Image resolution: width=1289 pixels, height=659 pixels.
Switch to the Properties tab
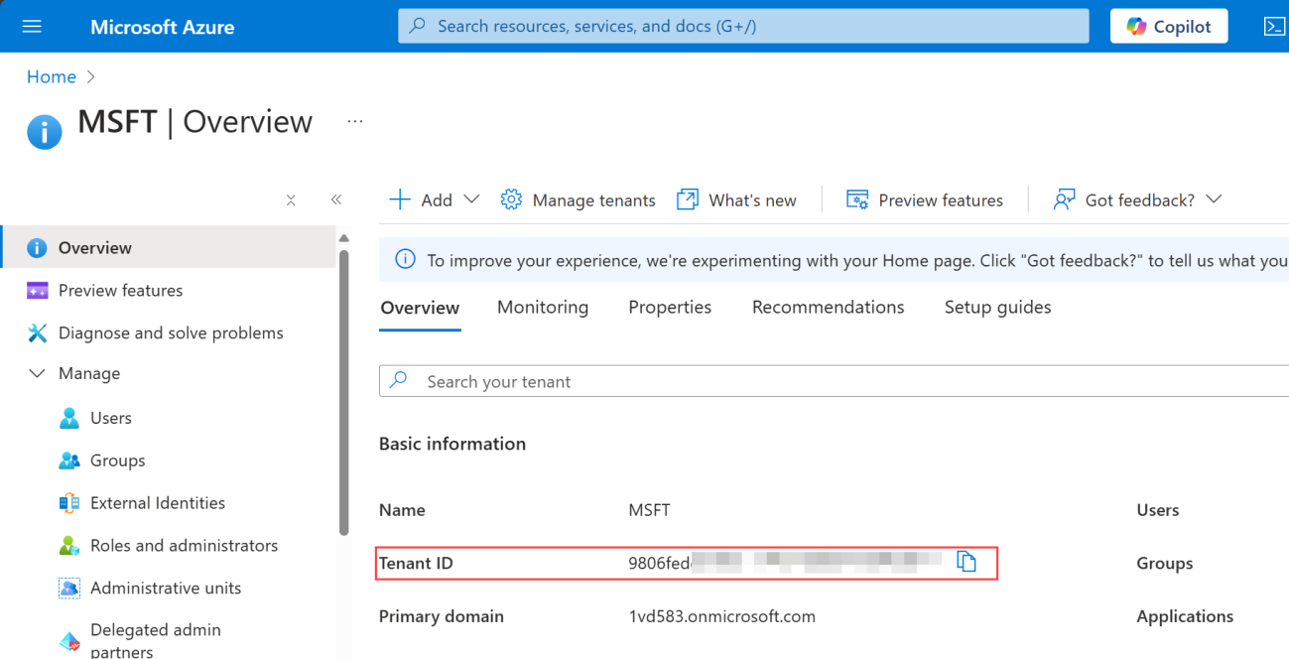(x=670, y=308)
